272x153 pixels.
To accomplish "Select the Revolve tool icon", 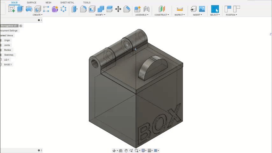I will 29,9.
